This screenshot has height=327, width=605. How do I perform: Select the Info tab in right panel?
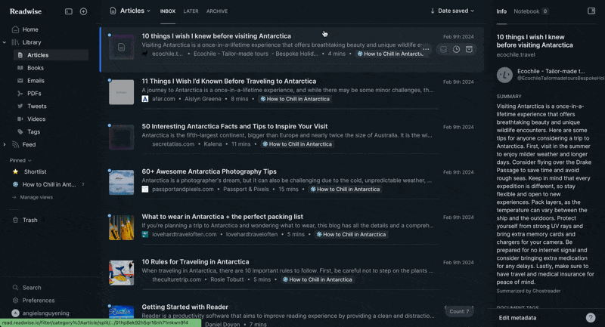[501, 11]
